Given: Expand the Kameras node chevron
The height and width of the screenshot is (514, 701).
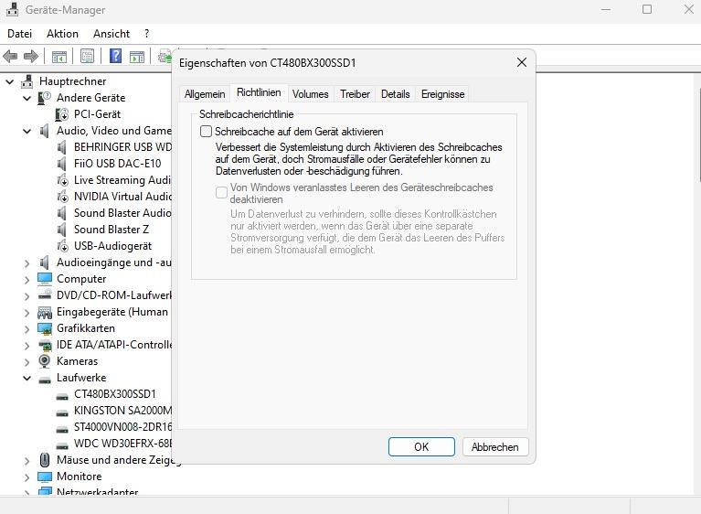Looking at the screenshot, I should pyautogui.click(x=27, y=362).
